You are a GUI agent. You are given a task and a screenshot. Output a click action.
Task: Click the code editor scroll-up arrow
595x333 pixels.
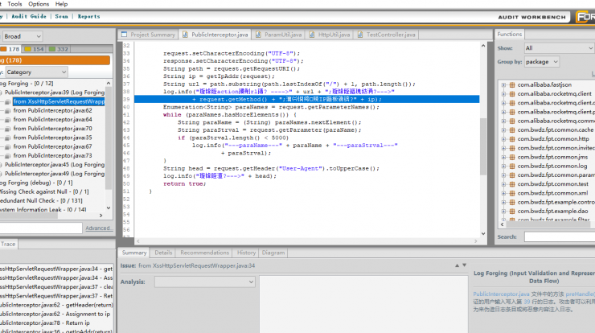(483, 46)
